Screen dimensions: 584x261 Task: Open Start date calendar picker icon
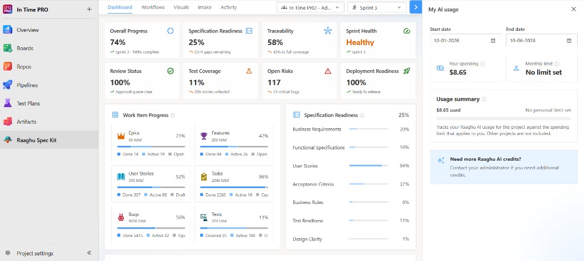493,40
